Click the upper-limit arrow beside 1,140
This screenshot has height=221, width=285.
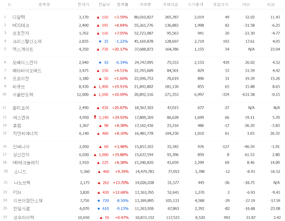(x=95, y=117)
